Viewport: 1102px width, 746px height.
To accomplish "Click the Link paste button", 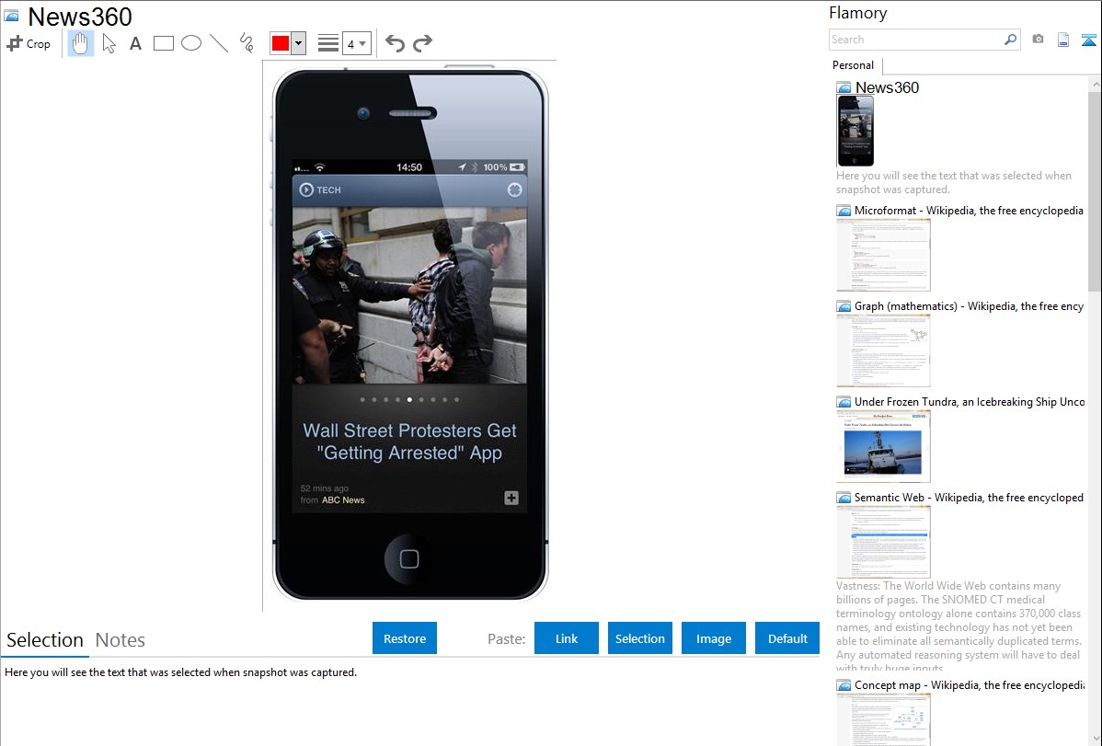I will (x=567, y=638).
